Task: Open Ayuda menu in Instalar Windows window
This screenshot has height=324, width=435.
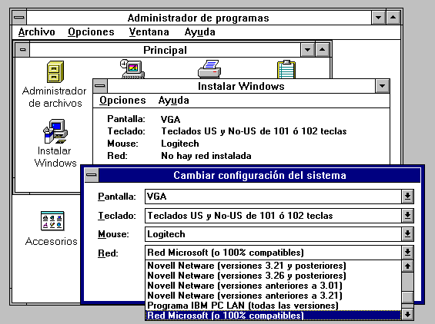Action: tap(174, 101)
